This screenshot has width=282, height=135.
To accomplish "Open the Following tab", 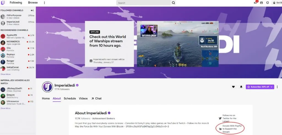I will pyautogui.click(x=16, y=3).
